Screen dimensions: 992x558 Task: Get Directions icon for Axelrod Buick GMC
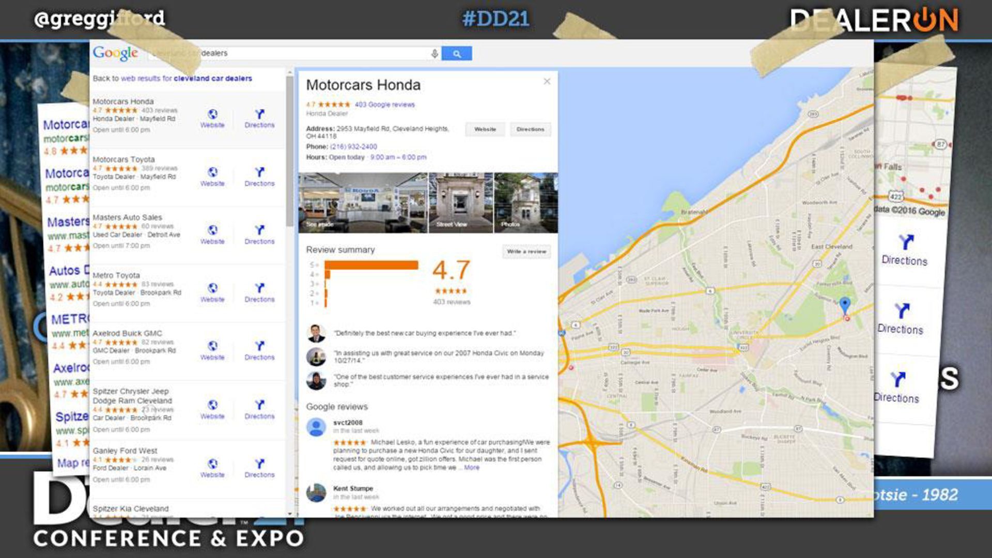[259, 346]
